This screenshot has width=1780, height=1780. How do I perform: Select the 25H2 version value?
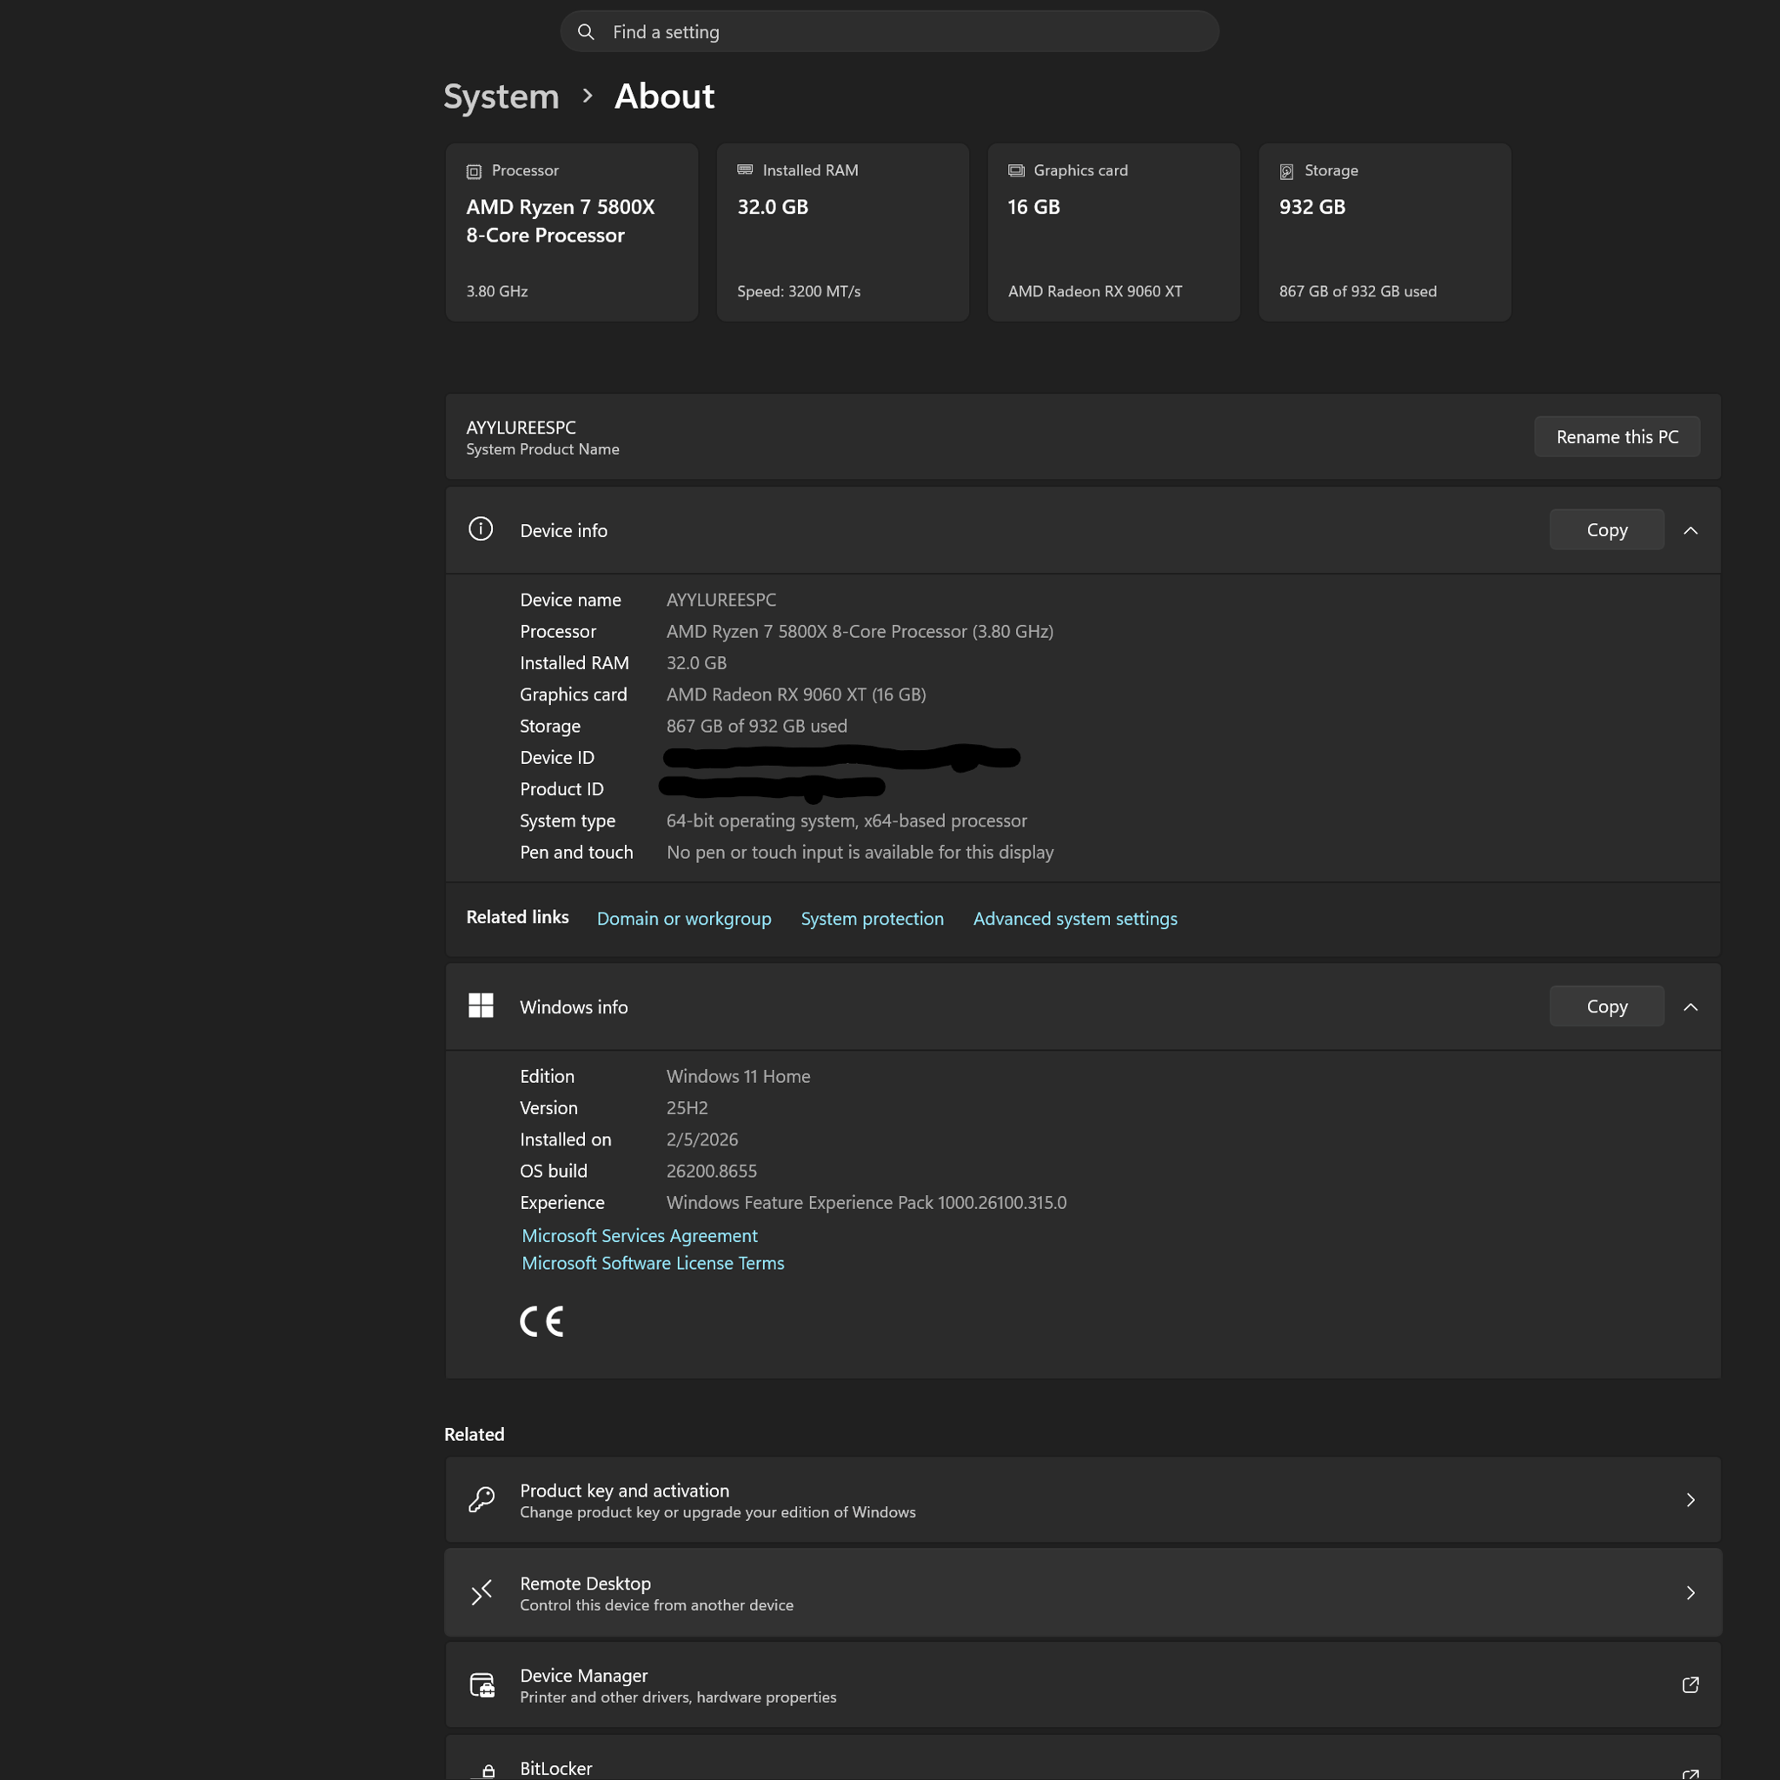[x=687, y=1107]
